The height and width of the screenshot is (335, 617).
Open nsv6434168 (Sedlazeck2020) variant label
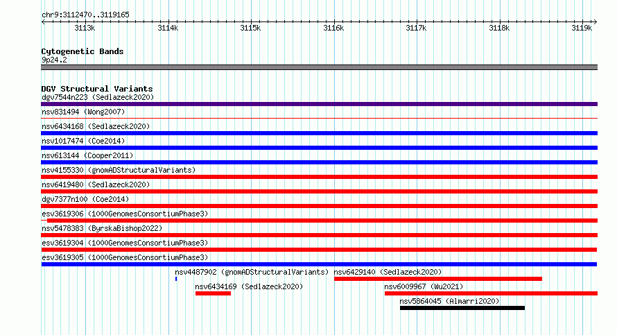(96, 126)
